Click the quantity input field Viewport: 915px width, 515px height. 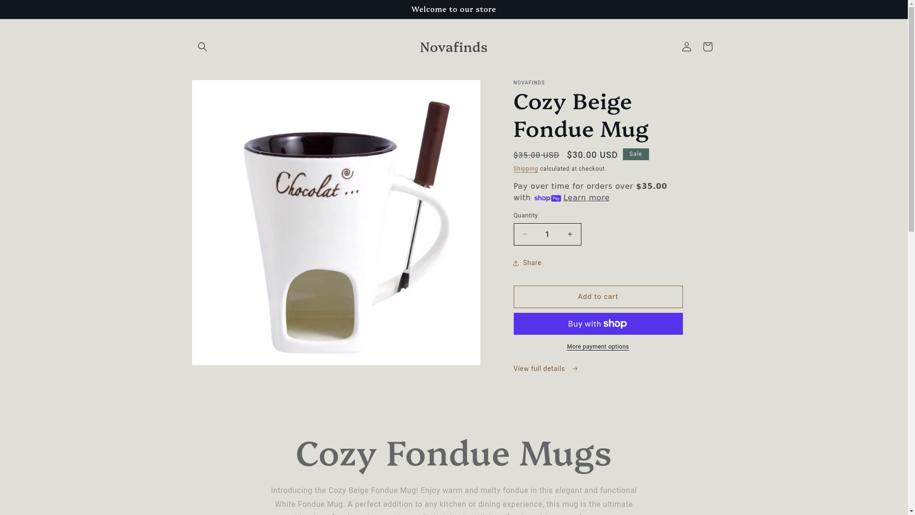coord(547,234)
